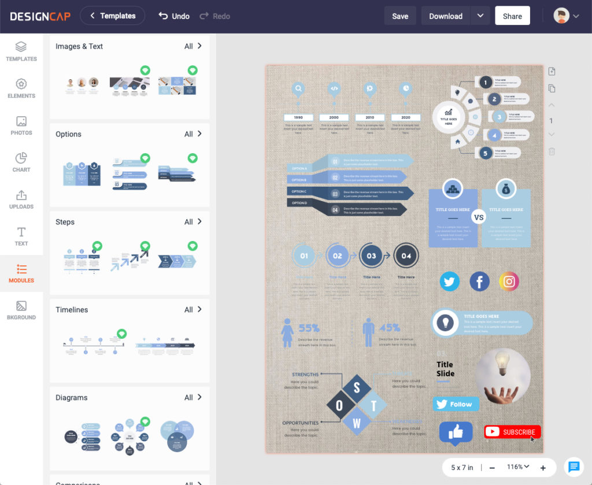Expand all Steps modules
The height and width of the screenshot is (485, 592).
193,222
